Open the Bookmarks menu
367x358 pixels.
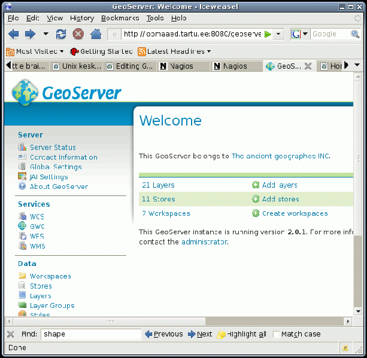pos(120,18)
